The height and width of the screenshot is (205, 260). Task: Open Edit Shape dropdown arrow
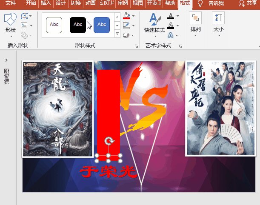click(x=31, y=16)
